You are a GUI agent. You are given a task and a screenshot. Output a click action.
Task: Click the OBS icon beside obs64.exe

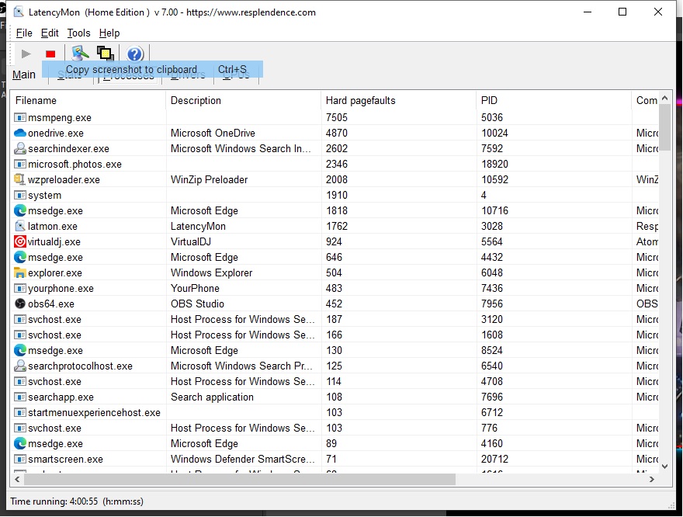[x=20, y=304]
